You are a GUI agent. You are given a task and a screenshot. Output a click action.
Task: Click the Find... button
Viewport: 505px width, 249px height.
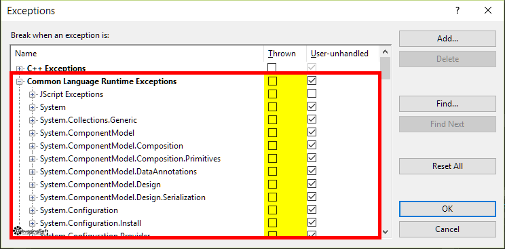447,104
